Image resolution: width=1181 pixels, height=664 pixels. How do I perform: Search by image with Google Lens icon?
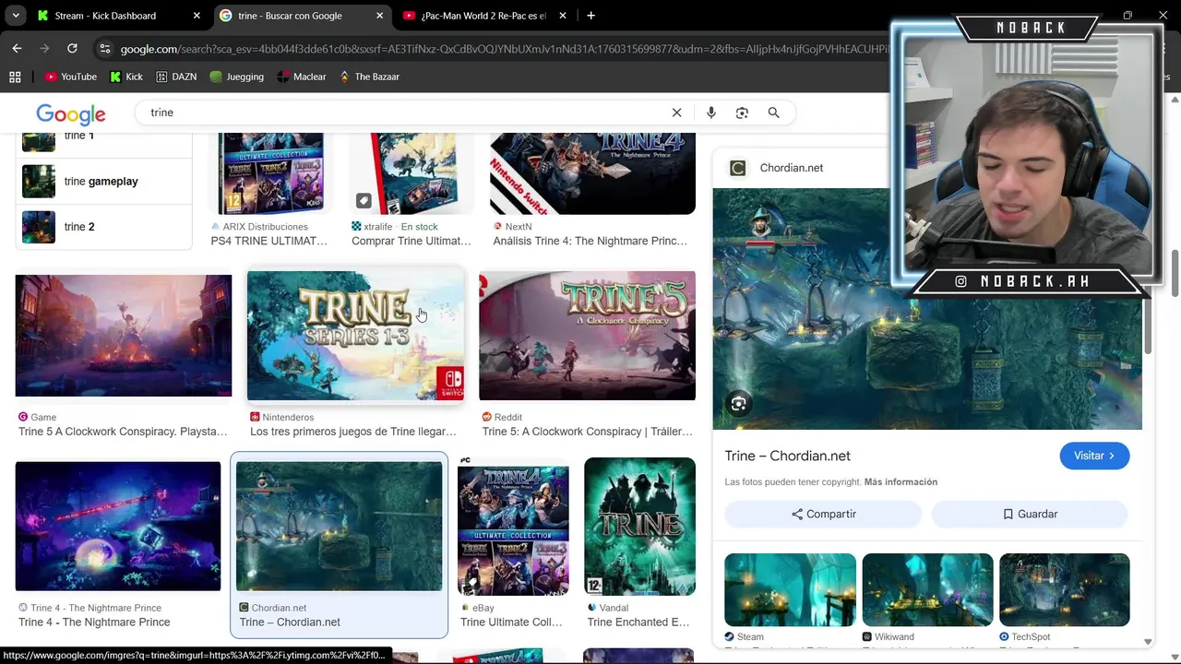tap(742, 113)
